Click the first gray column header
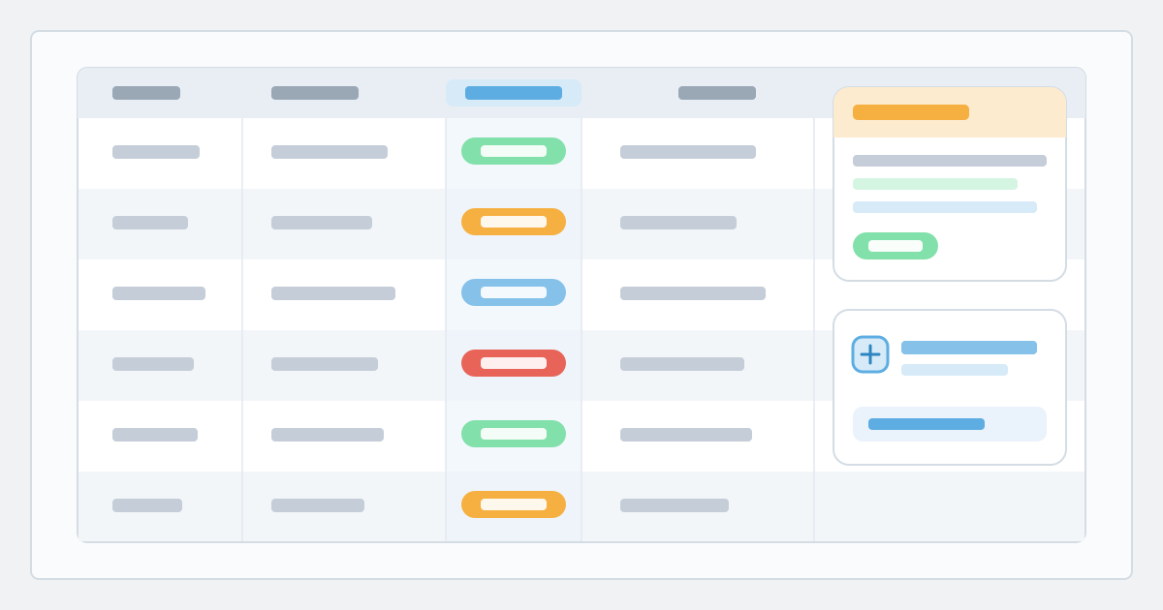Screen dimensions: 1163x610 (146, 93)
